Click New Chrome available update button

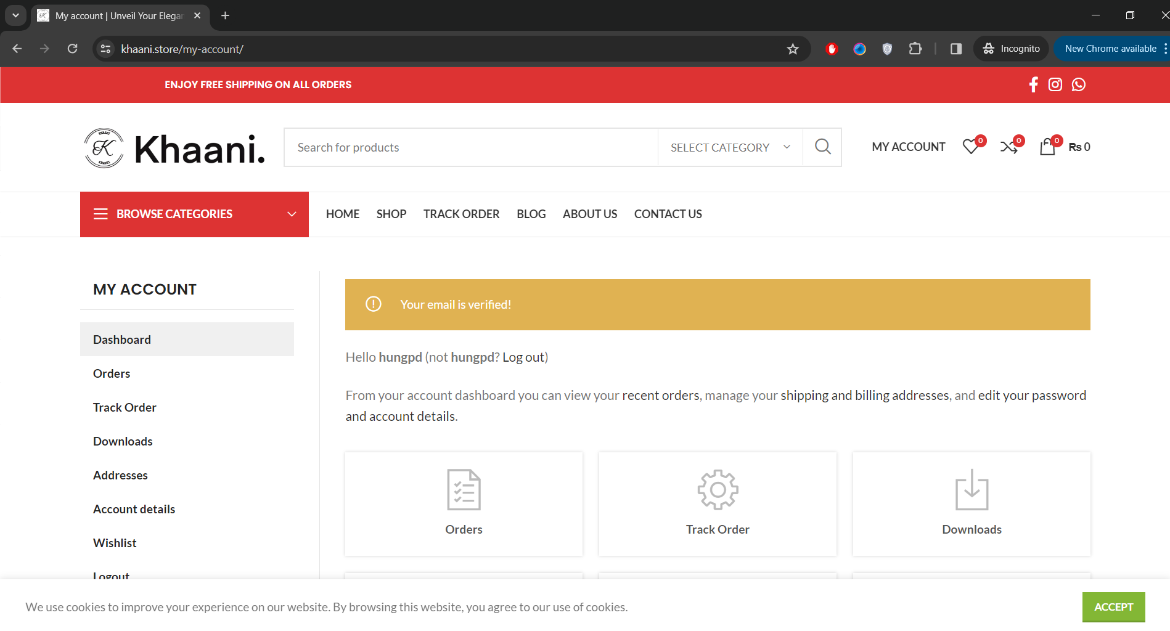tap(1110, 49)
